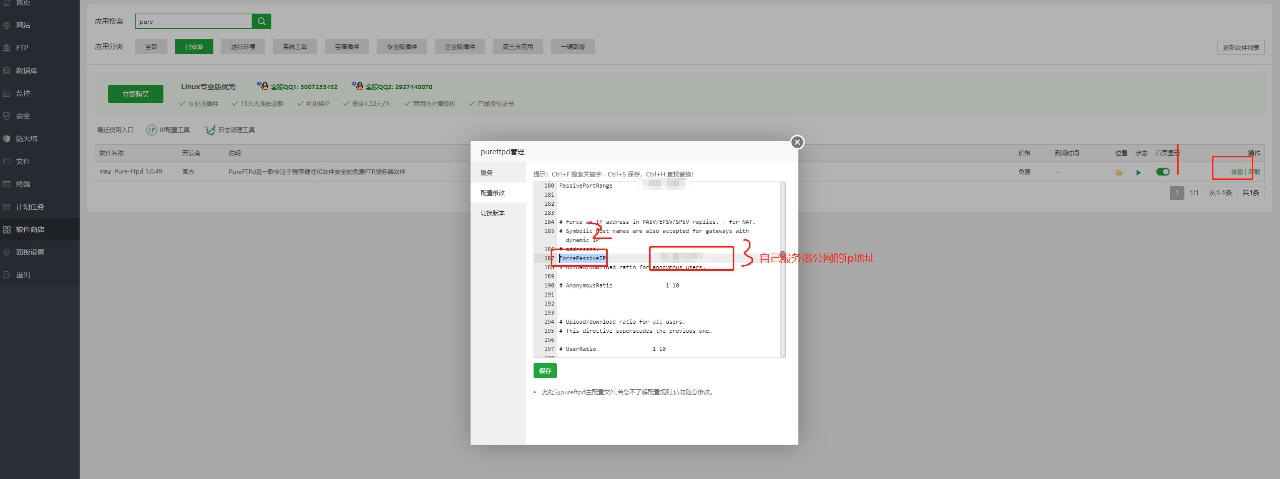Click pagination page 1 button

click(1177, 193)
